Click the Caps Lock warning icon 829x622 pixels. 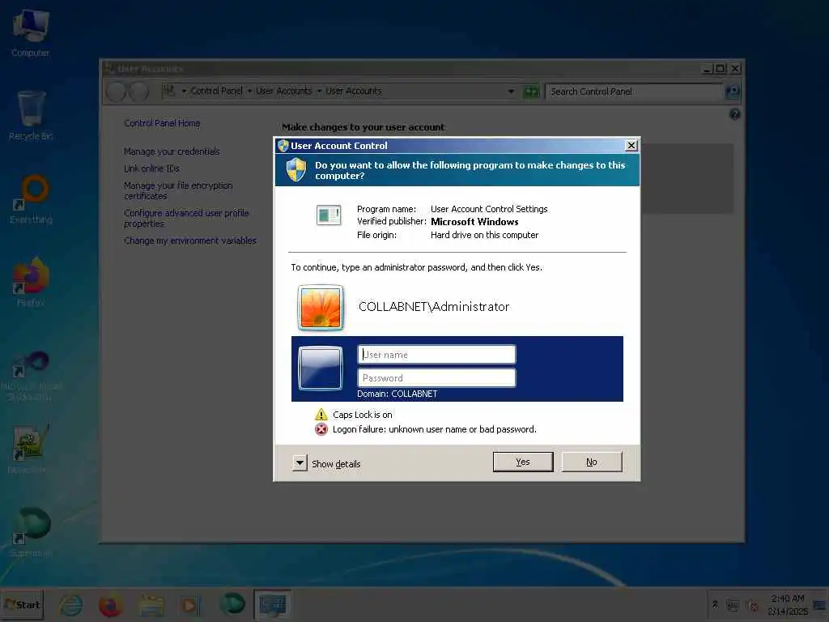point(321,414)
